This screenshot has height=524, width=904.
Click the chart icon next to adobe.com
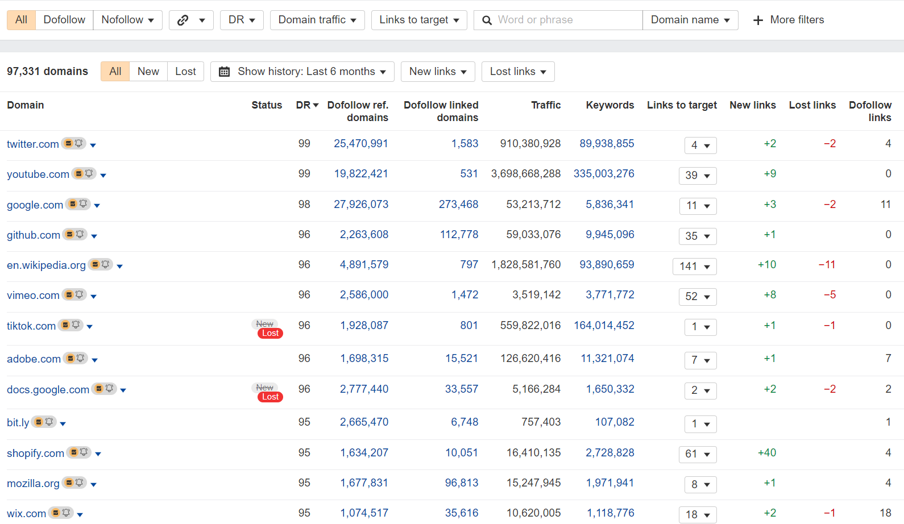(70, 358)
